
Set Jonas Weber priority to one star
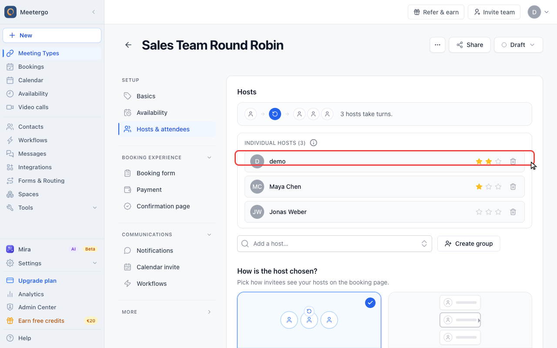coord(479,212)
